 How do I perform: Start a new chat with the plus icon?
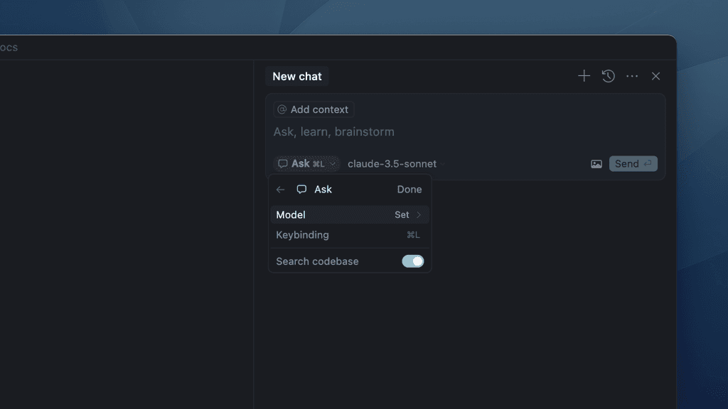click(583, 76)
